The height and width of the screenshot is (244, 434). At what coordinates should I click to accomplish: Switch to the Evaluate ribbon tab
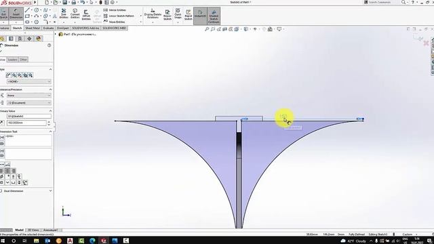tap(48, 28)
